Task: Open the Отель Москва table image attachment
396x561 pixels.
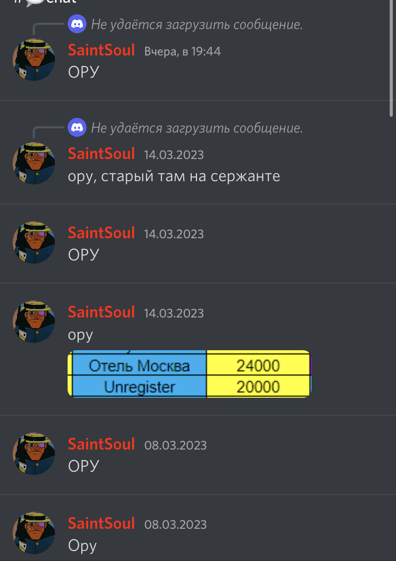Action: 190,374
